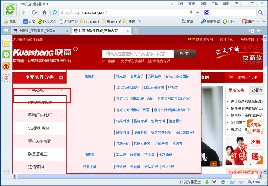Open the 收藏 menu in the title bar
The image size is (268, 186).
click(x=203, y=4)
